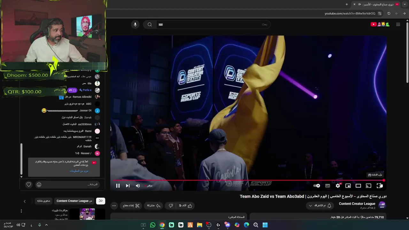
Task: Open subscription notification dropdown
Action: (x=320, y=206)
